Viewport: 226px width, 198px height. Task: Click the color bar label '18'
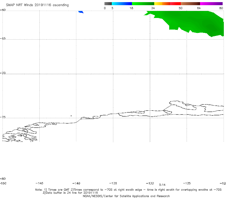point(131,8)
